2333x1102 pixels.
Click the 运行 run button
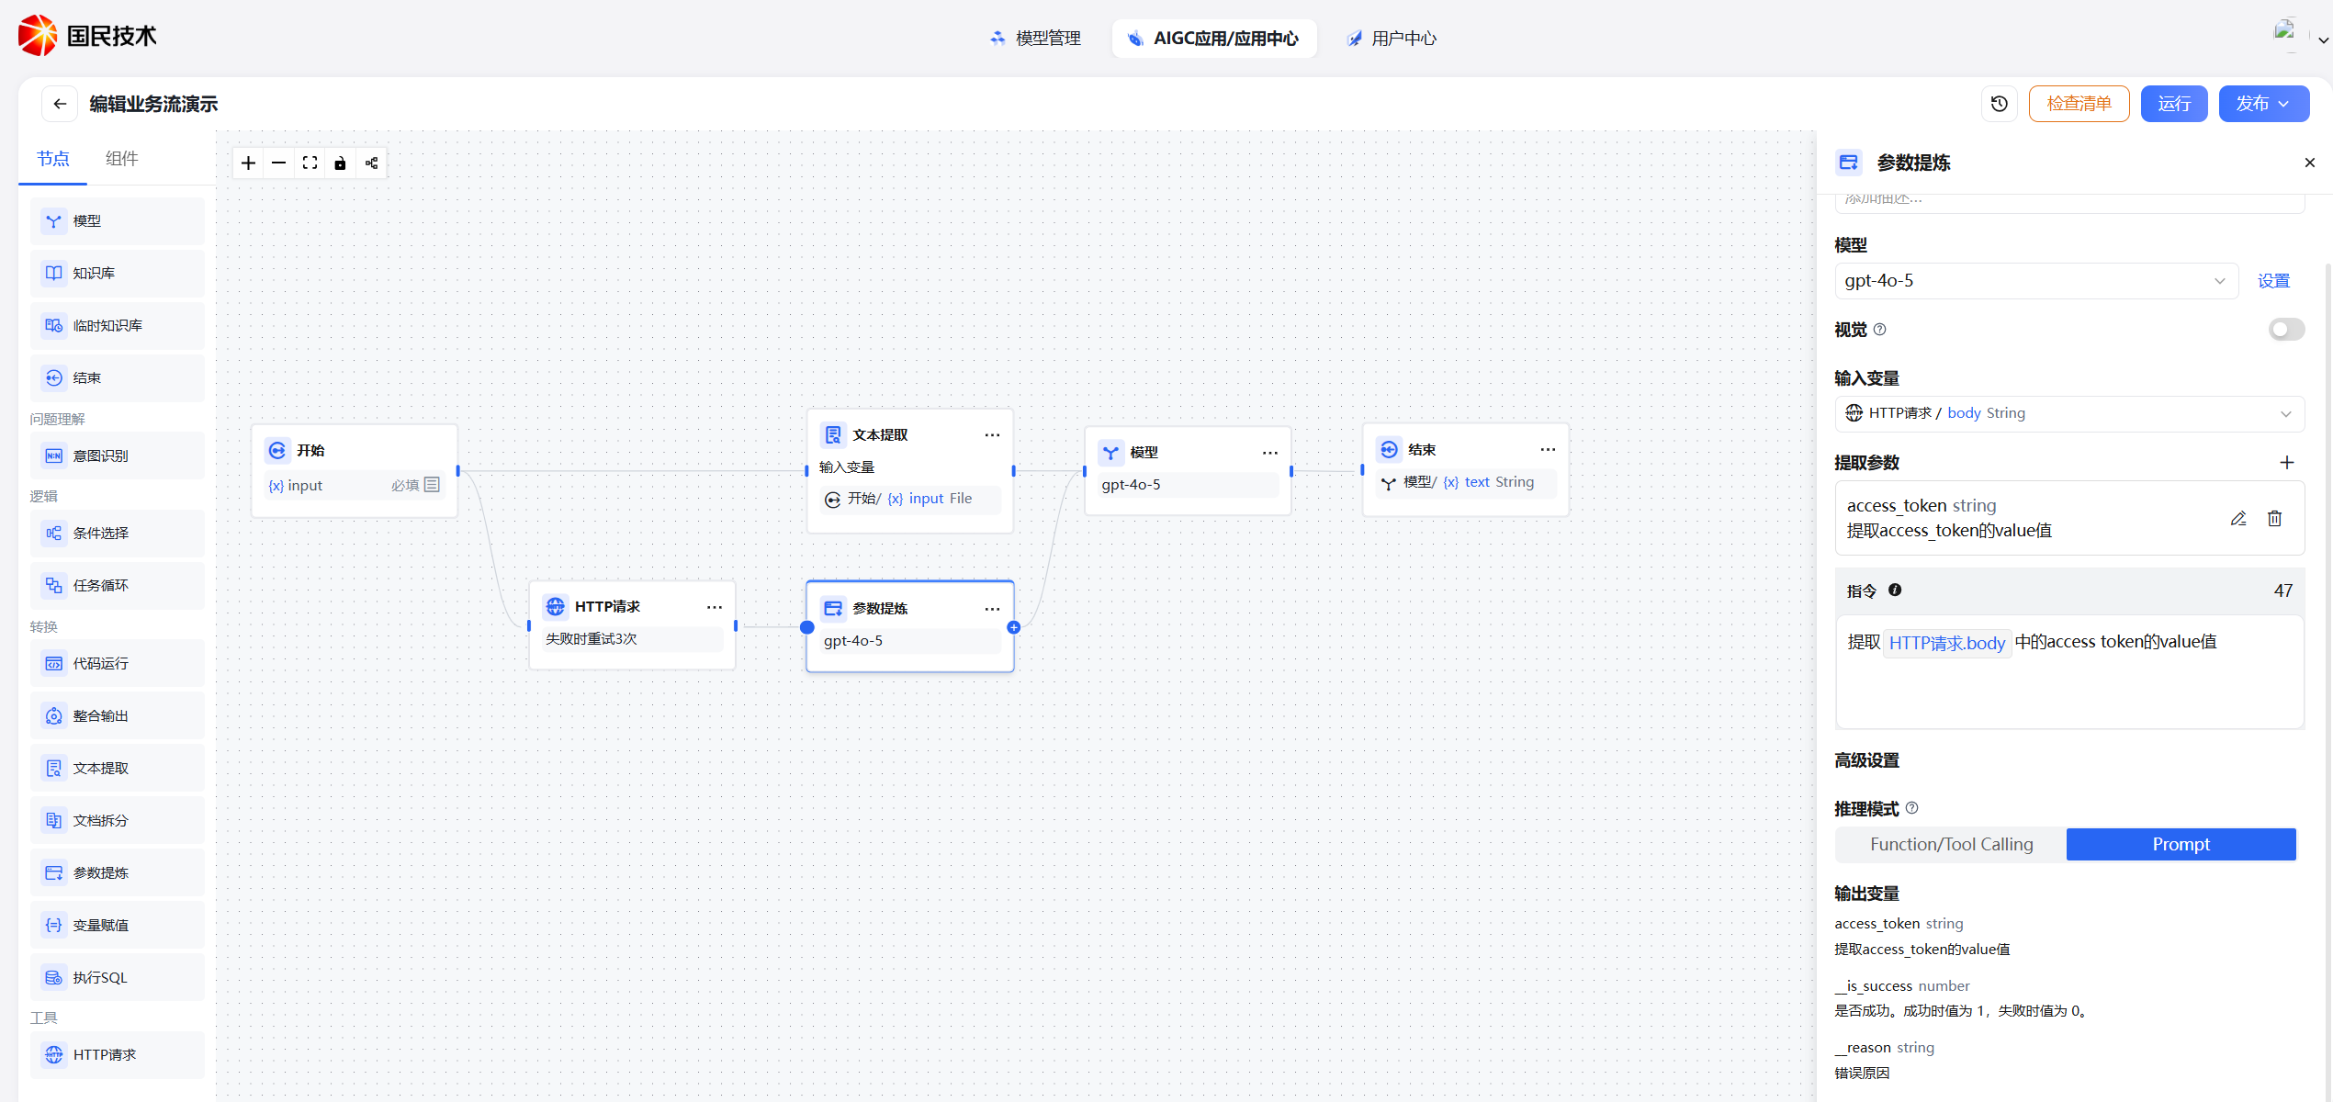click(x=2173, y=104)
